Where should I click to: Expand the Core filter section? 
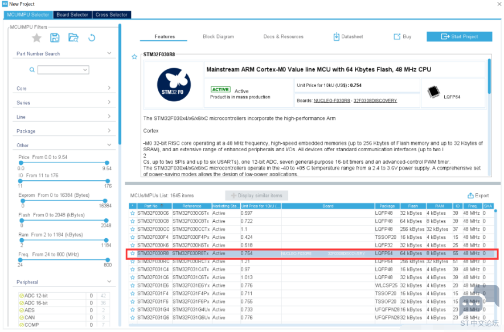(109, 88)
